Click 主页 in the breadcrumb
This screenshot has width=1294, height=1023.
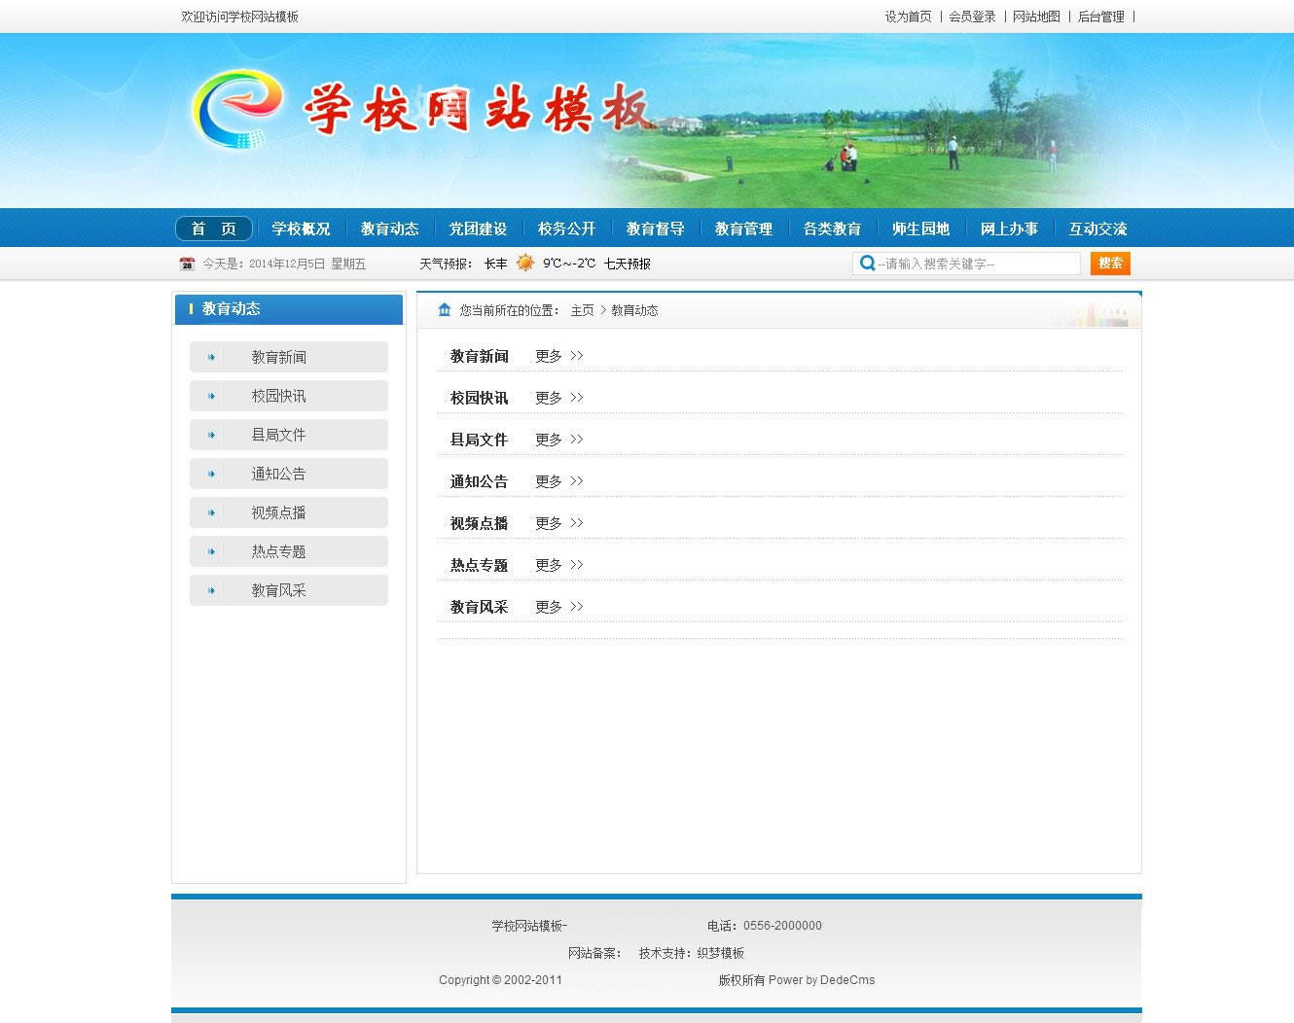point(582,310)
